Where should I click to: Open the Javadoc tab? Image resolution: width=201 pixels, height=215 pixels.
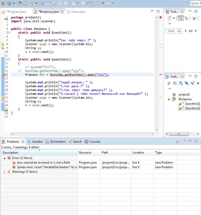(35, 142)
